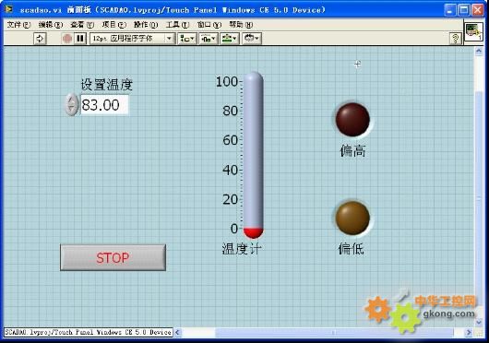Click the Abort Execution red circle icon

coord(67,39)
